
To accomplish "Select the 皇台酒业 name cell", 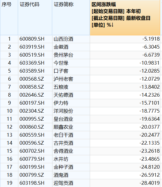I will coord(71,119).
